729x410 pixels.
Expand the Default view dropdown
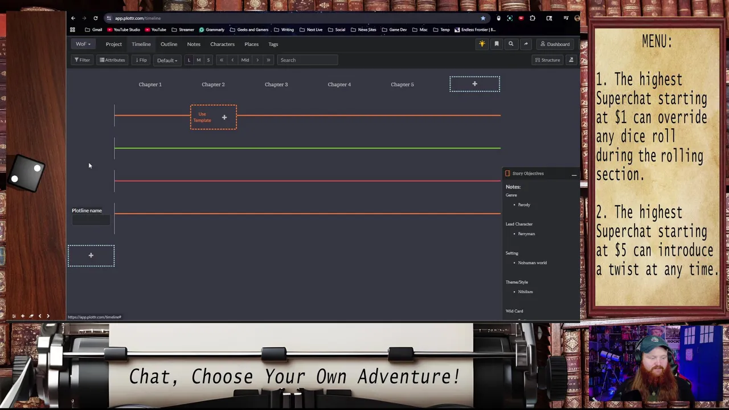pyautogui.click(x=167, y=60)
